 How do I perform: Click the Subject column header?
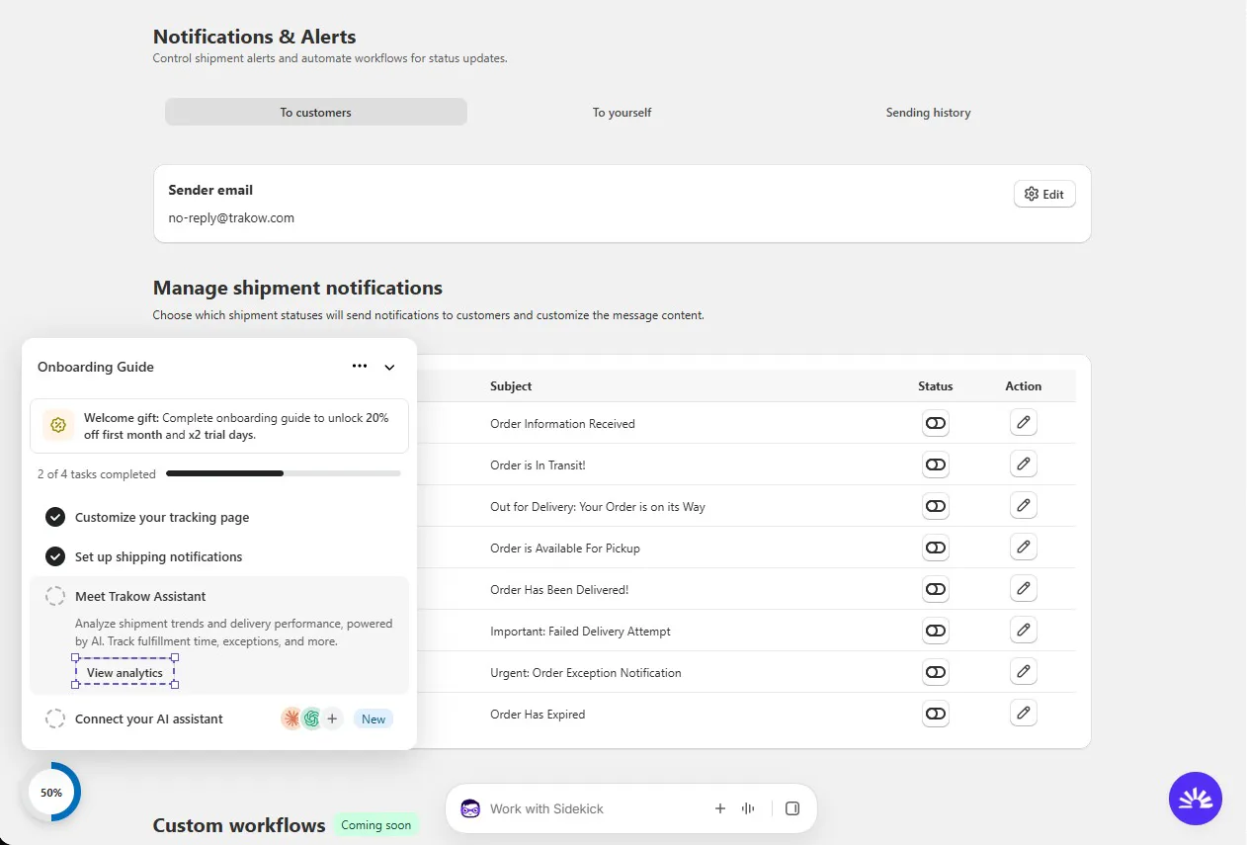(511, 385)
